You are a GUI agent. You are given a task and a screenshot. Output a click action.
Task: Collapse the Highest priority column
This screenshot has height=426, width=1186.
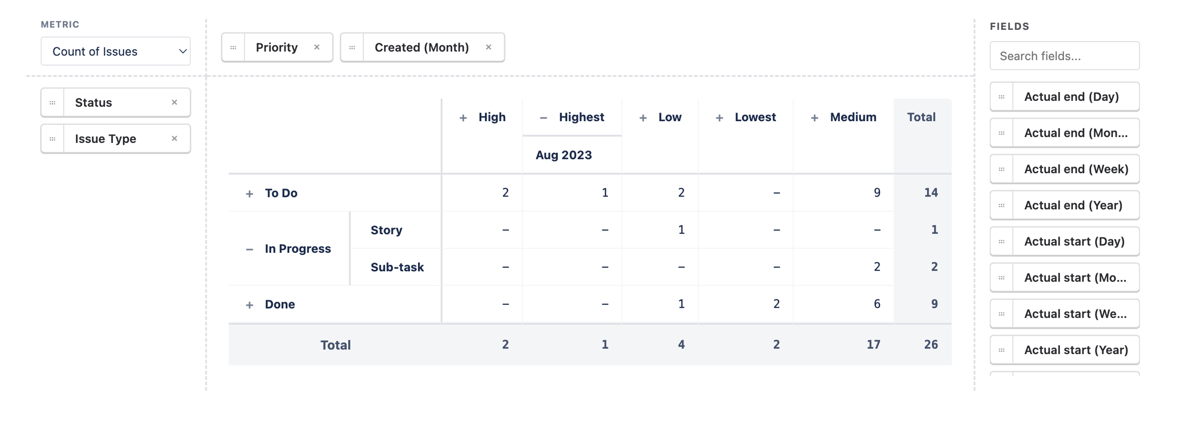544,118
